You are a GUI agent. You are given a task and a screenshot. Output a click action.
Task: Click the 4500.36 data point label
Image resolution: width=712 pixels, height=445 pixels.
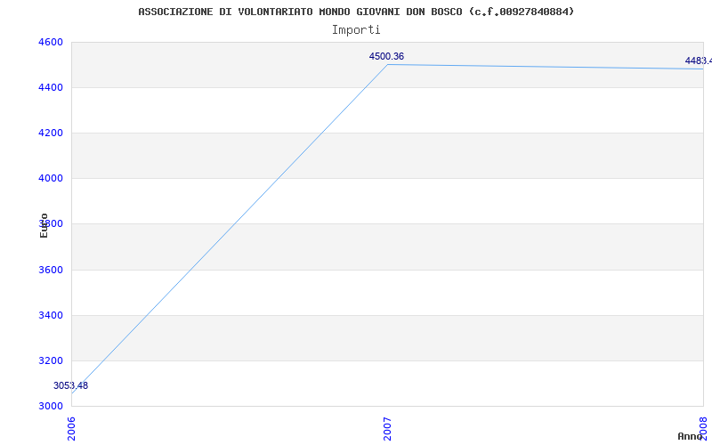(x=386, y=57)
